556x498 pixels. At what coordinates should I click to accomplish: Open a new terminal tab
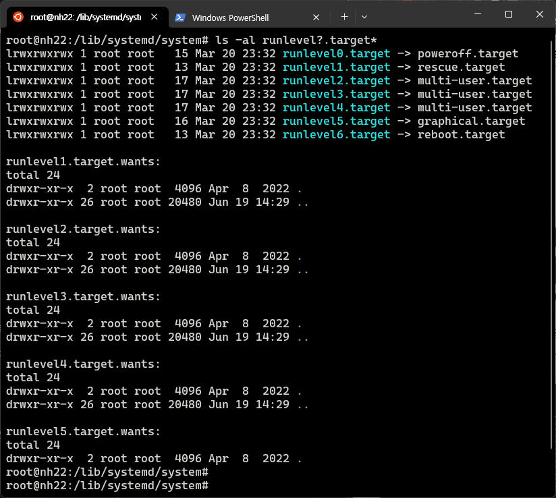(344, 17)
